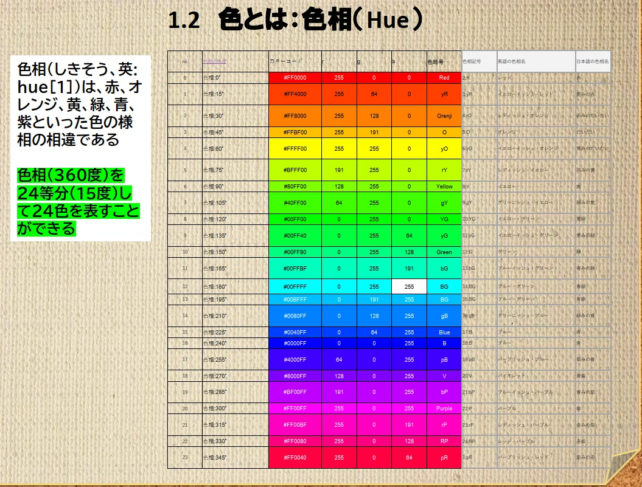Screen dimensions: 642x487
Task: Select the #FF00BF cell
Action: point(295,425)
